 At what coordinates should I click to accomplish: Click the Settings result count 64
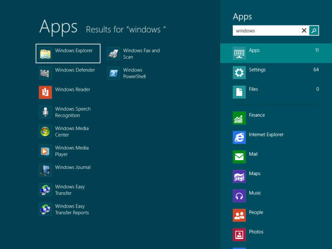click(316, 69)
